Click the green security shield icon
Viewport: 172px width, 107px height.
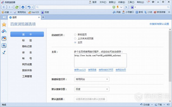coord(114,7)
